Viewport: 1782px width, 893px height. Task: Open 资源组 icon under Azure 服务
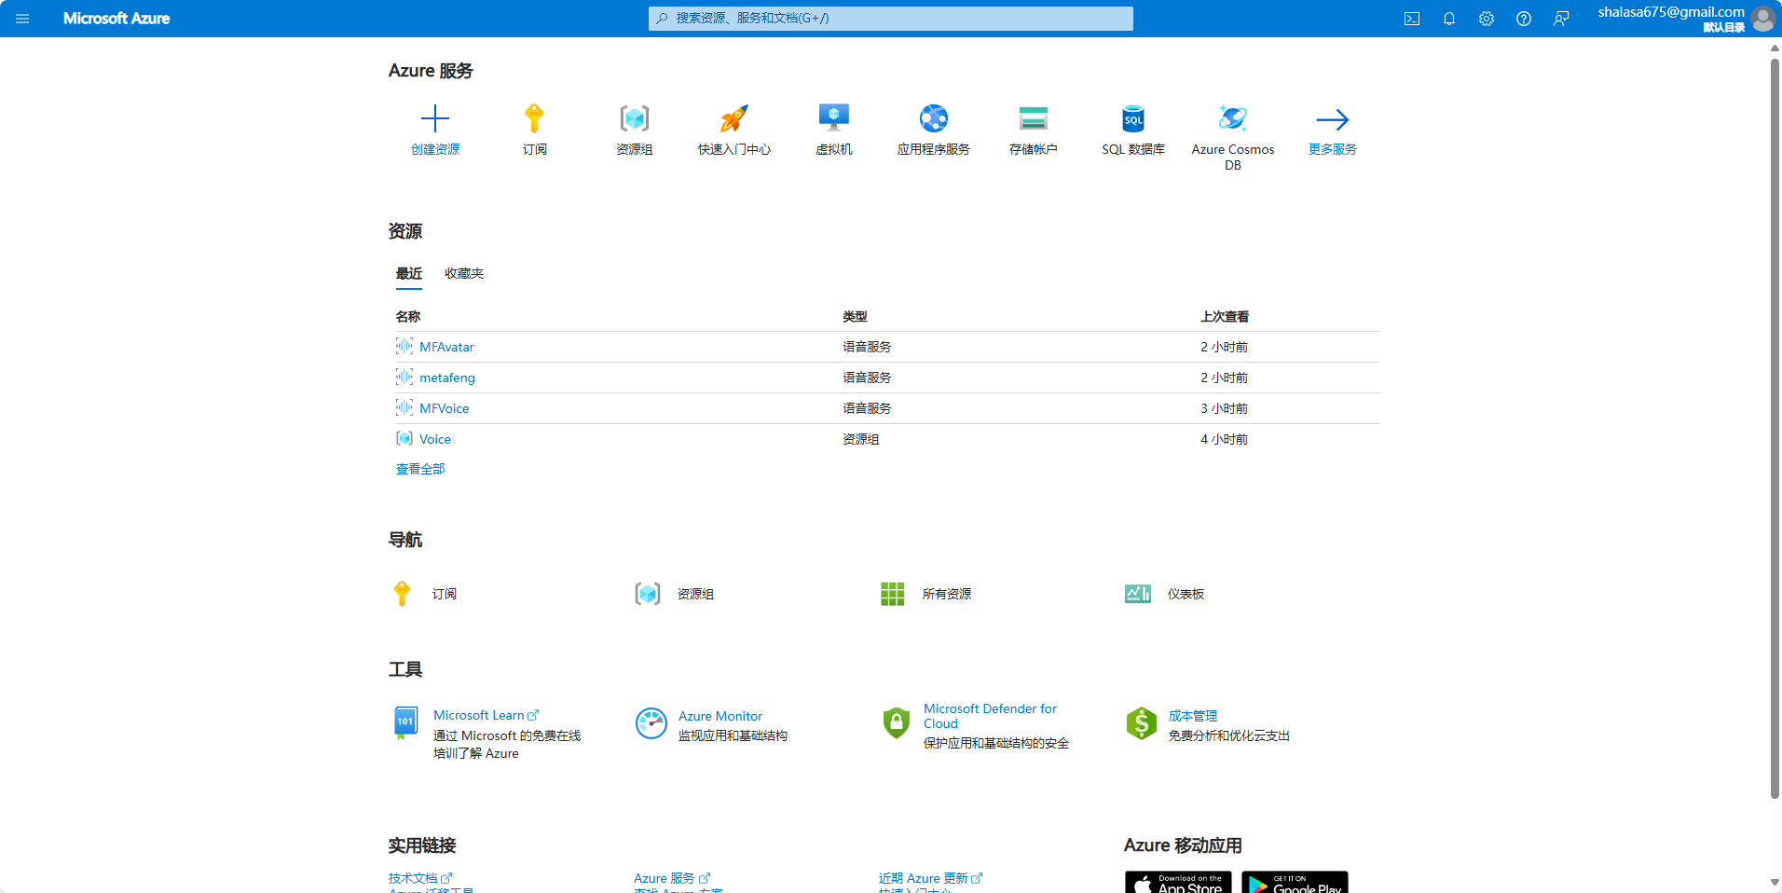pos(635,118)
